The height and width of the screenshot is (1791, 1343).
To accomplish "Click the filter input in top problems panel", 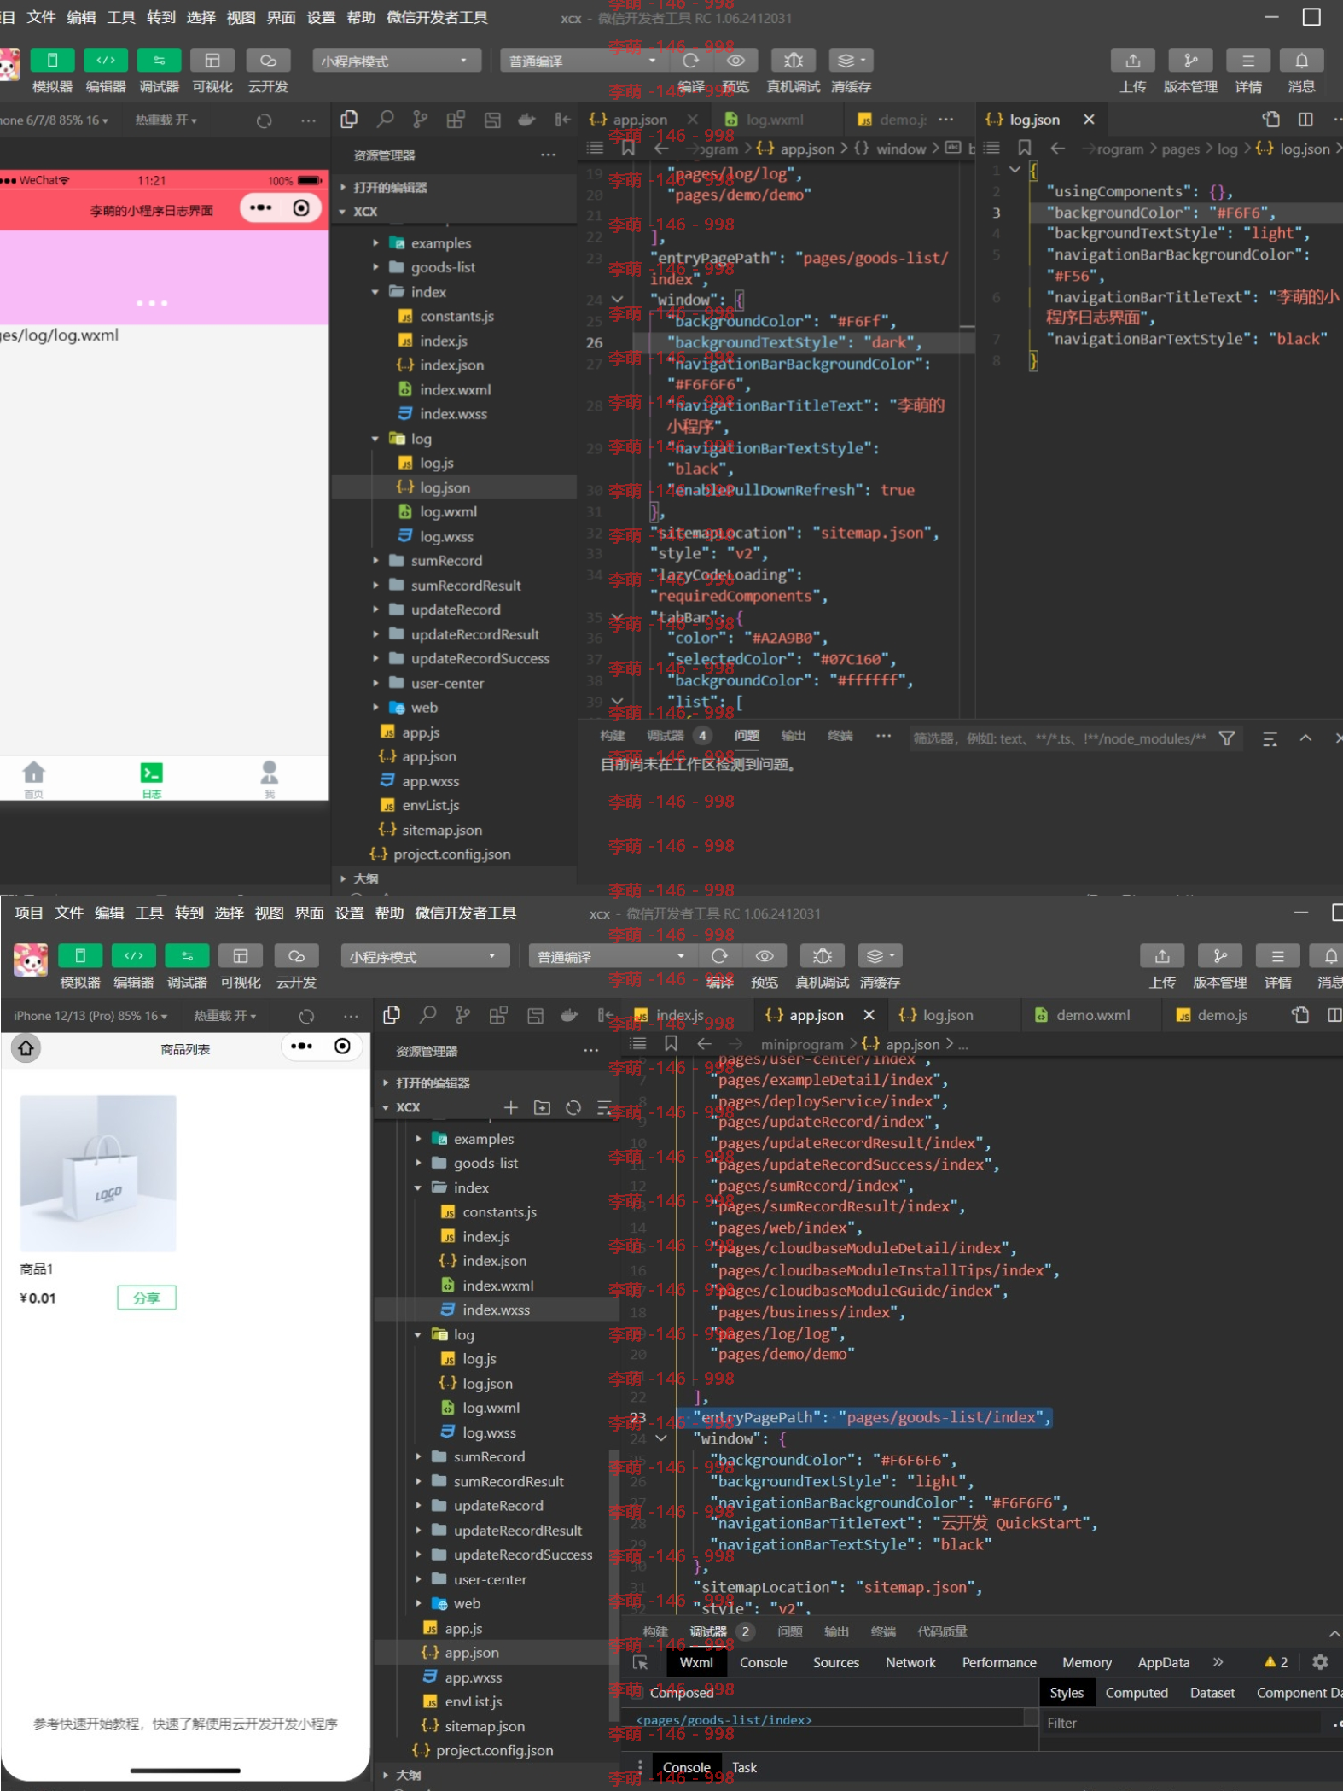I will [1059, 738].
